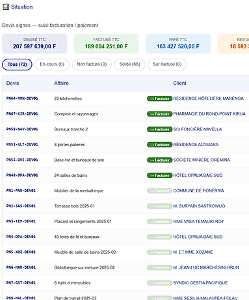Open the Sur-facturé (0) filter
The width and height of the screenshot is (249, 300).
click(x=167, y=65)
